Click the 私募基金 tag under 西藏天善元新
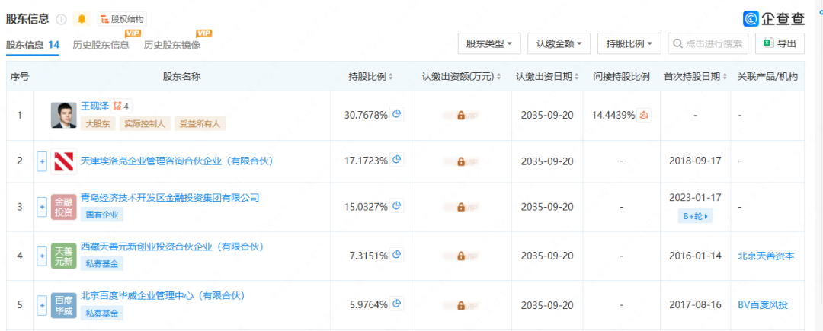Screen dimensions: 823x331 (102, 264)
